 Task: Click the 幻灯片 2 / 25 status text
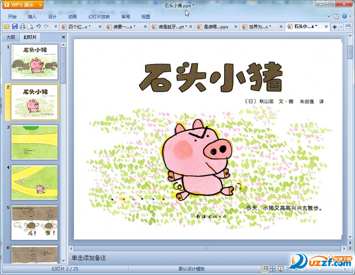(65, 269)
